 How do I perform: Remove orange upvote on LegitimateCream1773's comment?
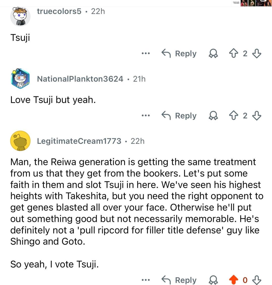[233, 280]
